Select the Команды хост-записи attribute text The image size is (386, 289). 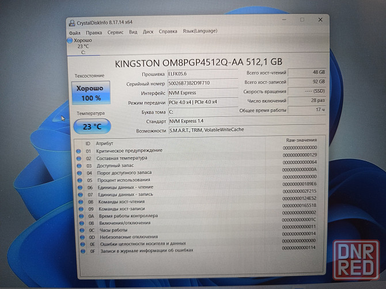[x=122, y=209]
